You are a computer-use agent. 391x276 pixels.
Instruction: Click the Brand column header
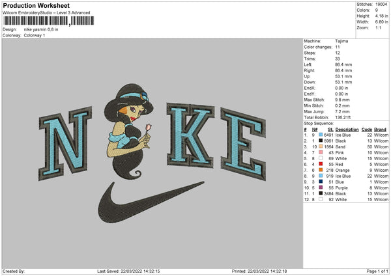(x=380, y=130)
